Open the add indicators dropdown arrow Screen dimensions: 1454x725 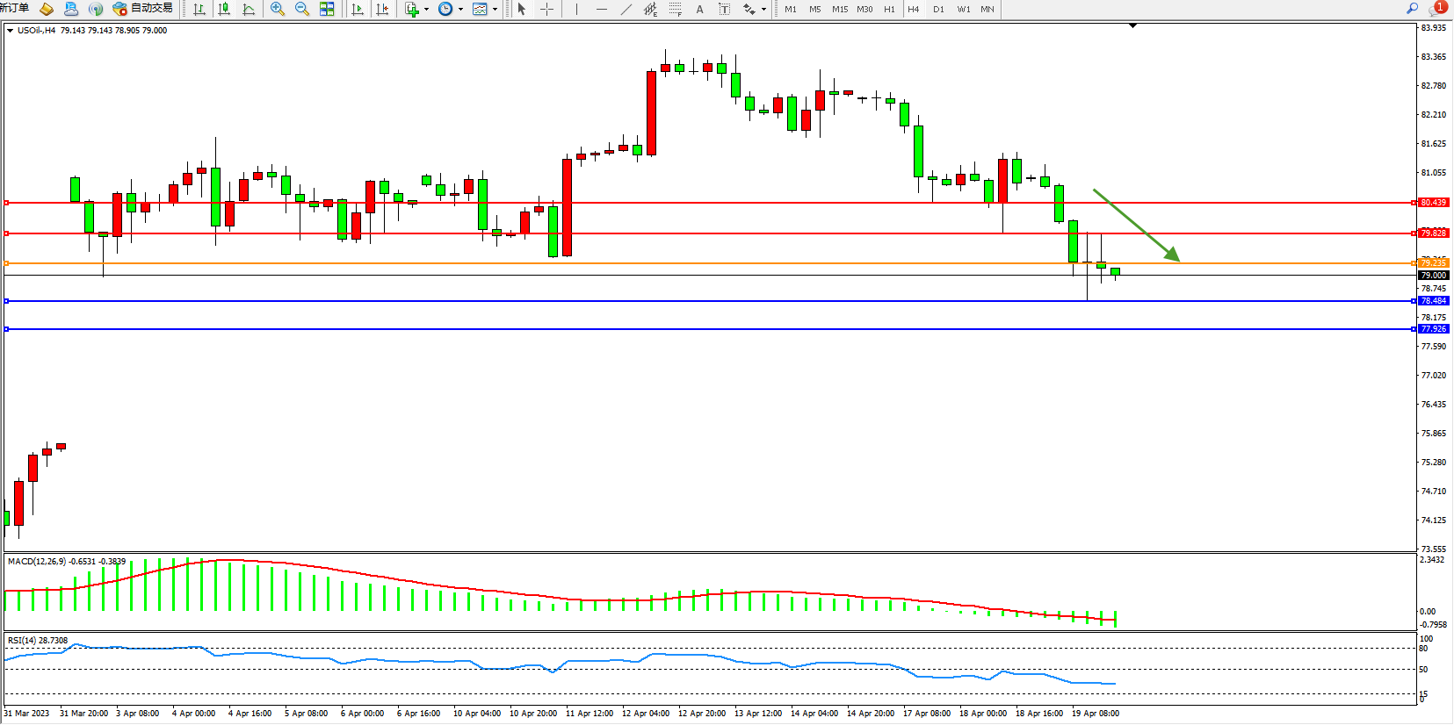[427, 9]
